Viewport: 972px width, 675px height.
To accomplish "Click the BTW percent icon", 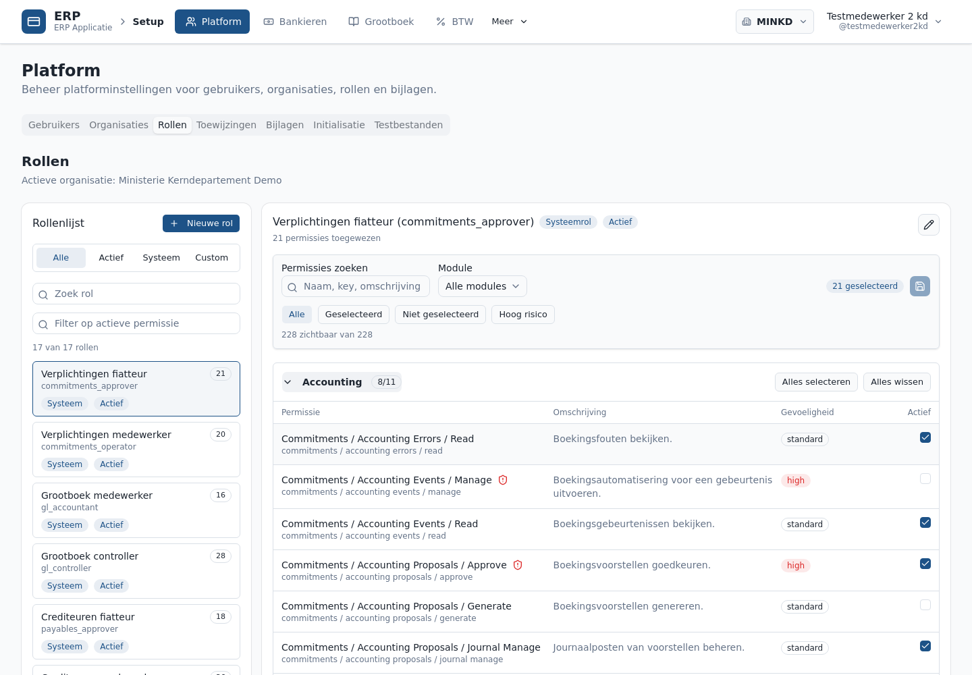I will (x=441, y=22).
